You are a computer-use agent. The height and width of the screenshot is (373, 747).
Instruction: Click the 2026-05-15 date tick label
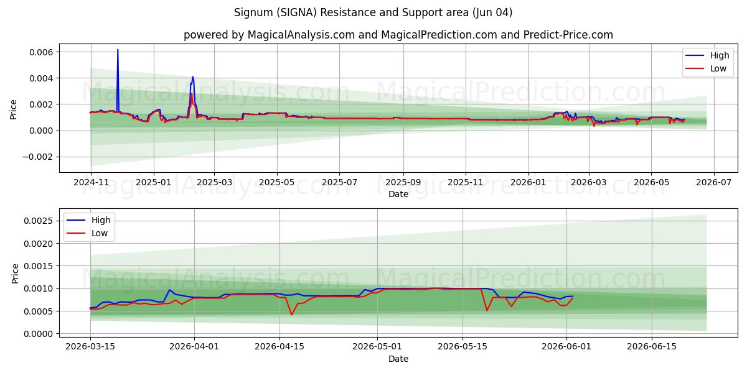tap(463, 348)
